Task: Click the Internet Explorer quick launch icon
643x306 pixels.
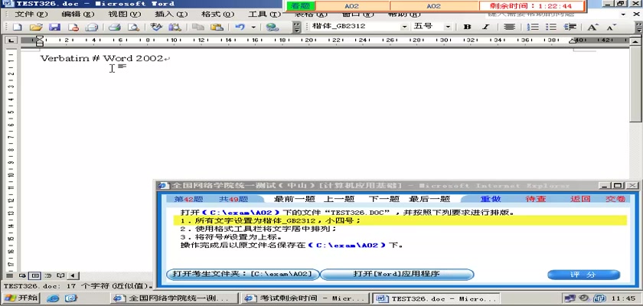Action: [x=53, y=298]
